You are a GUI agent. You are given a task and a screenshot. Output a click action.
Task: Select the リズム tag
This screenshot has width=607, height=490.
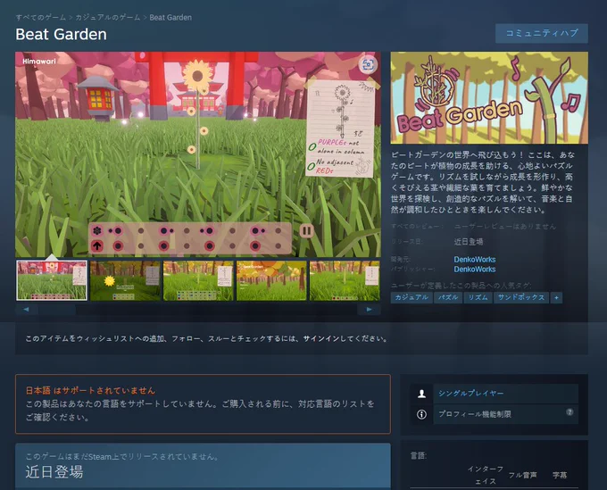[478, 297]
